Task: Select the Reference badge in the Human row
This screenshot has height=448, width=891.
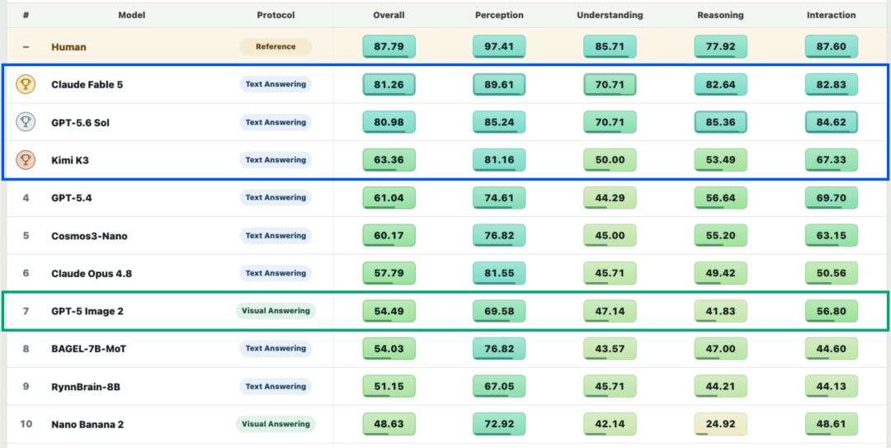Action: 276,47
